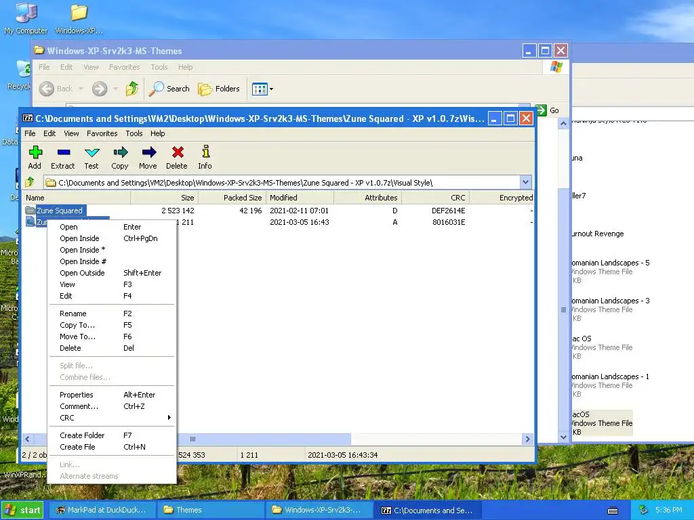
Task: Click Up folder icon in Explorer window
Action: tap(132, 89)
